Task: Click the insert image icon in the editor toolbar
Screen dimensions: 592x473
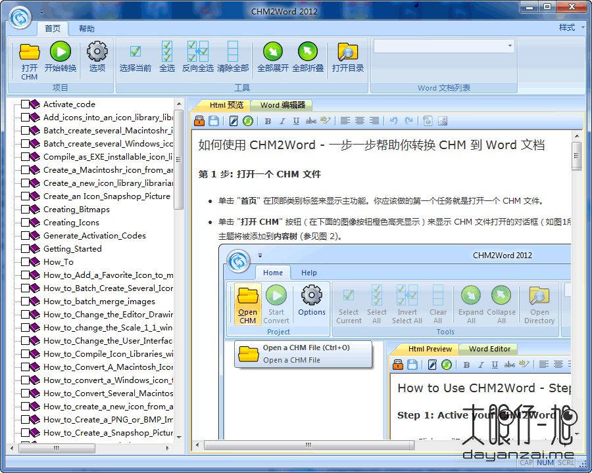Action: click(x=443, y=121)
